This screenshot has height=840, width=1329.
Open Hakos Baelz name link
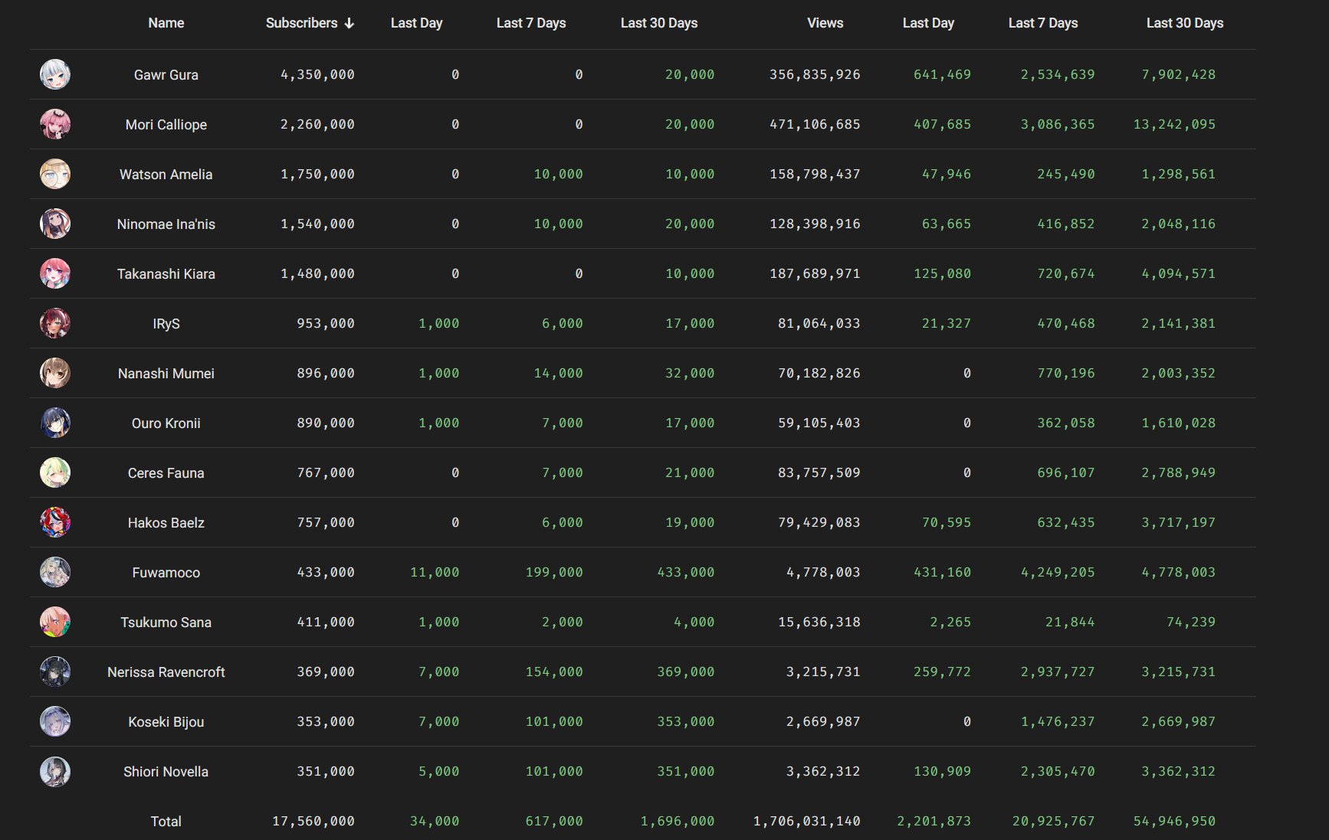coord(166,523)
